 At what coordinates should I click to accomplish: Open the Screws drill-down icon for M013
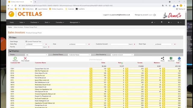tap(127, 85)
